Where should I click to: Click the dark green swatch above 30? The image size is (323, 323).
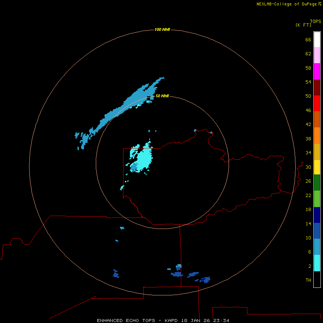tap(317, 183)
